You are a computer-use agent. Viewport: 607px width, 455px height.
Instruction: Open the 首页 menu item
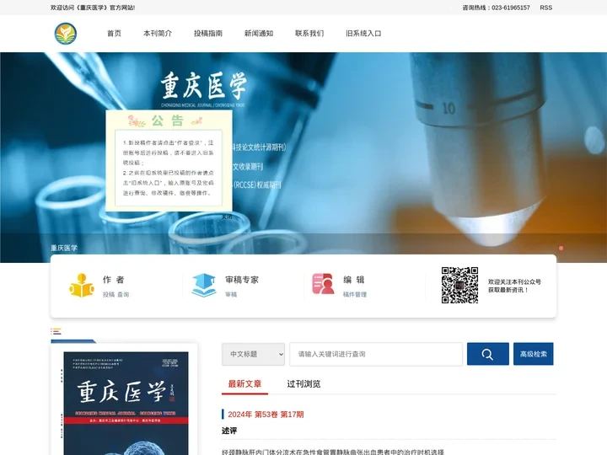coord(114,33)
